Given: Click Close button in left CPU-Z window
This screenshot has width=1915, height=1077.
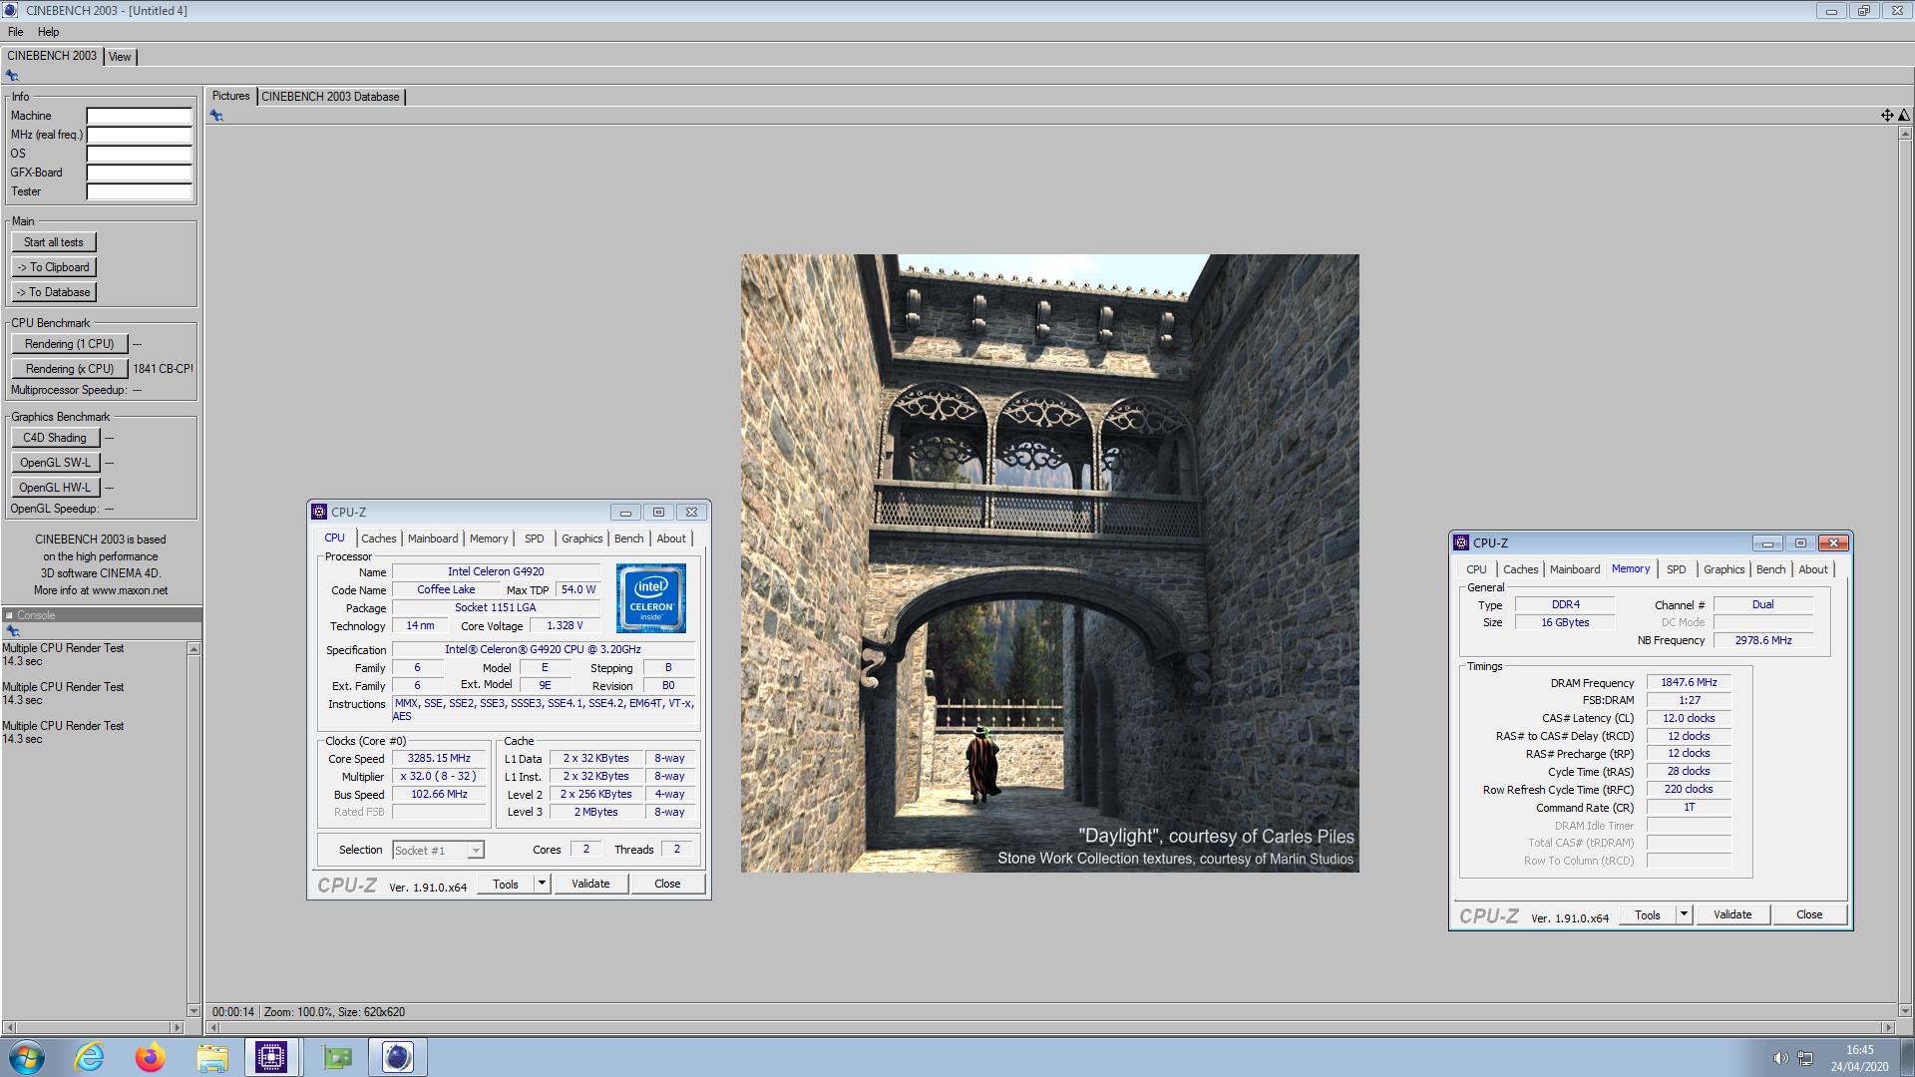Looking at the screenshot, I should tap(667, 885).
